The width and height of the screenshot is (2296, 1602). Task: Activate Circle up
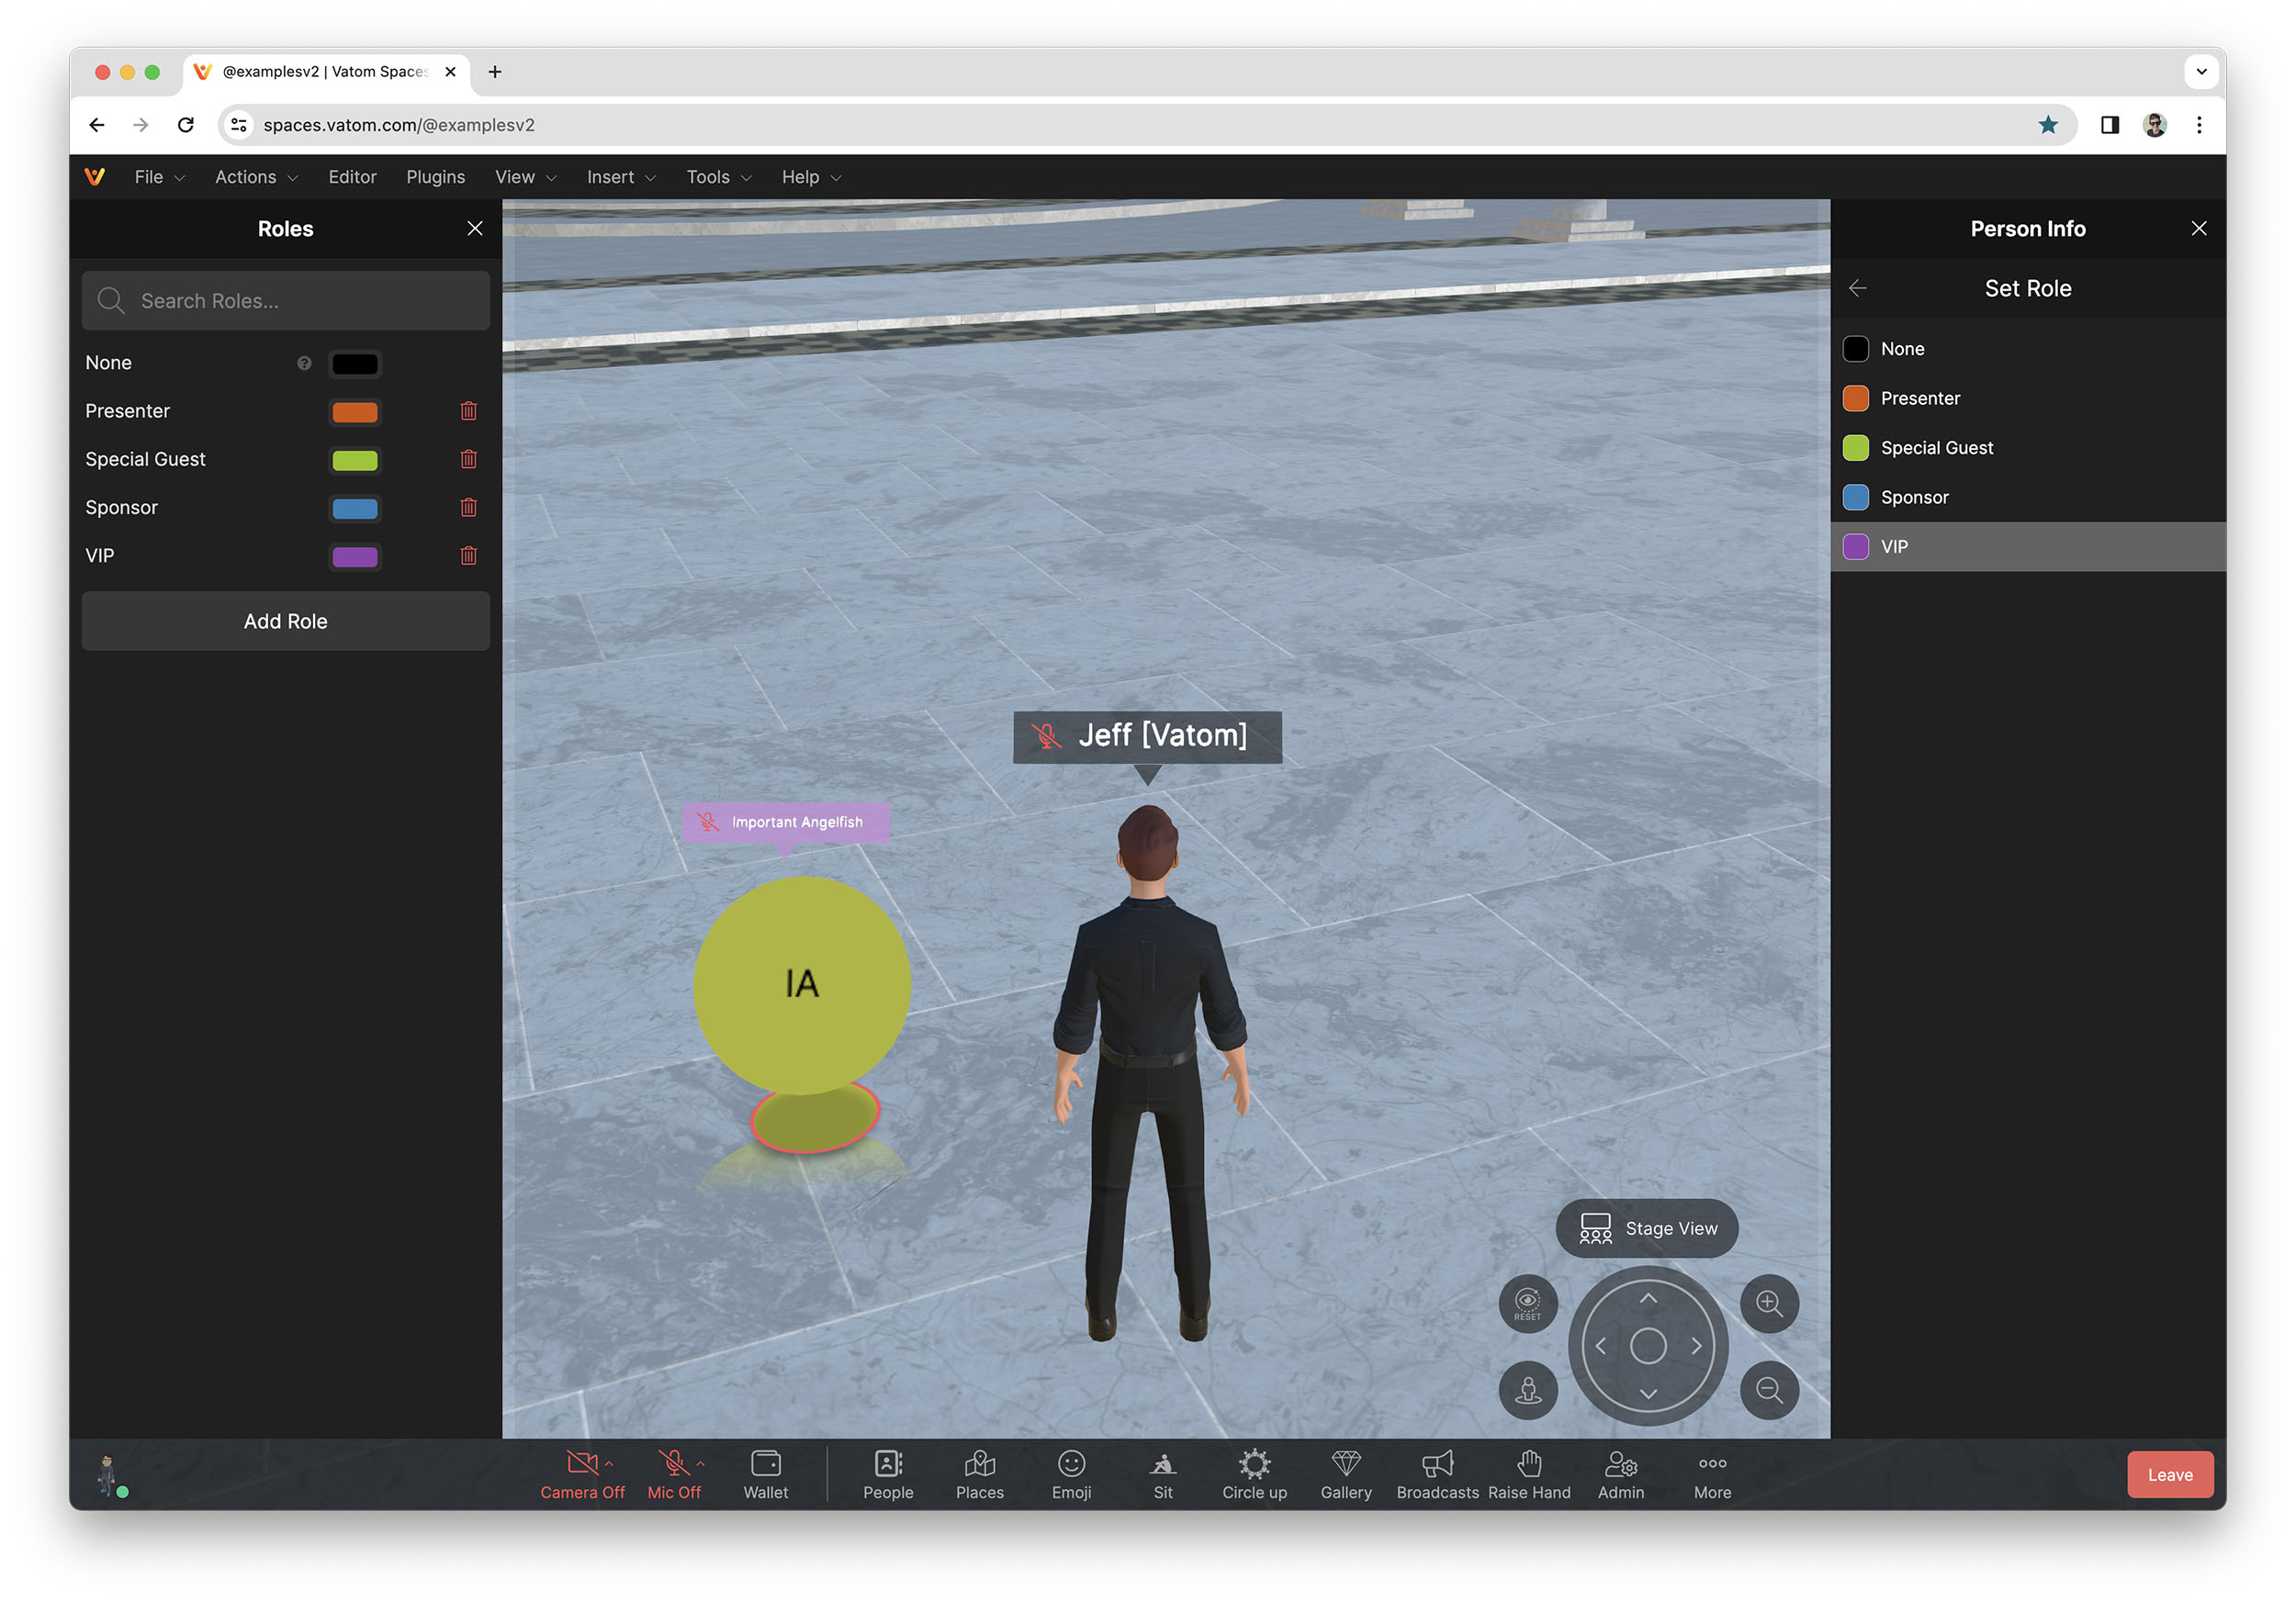pos(1254,1474)
